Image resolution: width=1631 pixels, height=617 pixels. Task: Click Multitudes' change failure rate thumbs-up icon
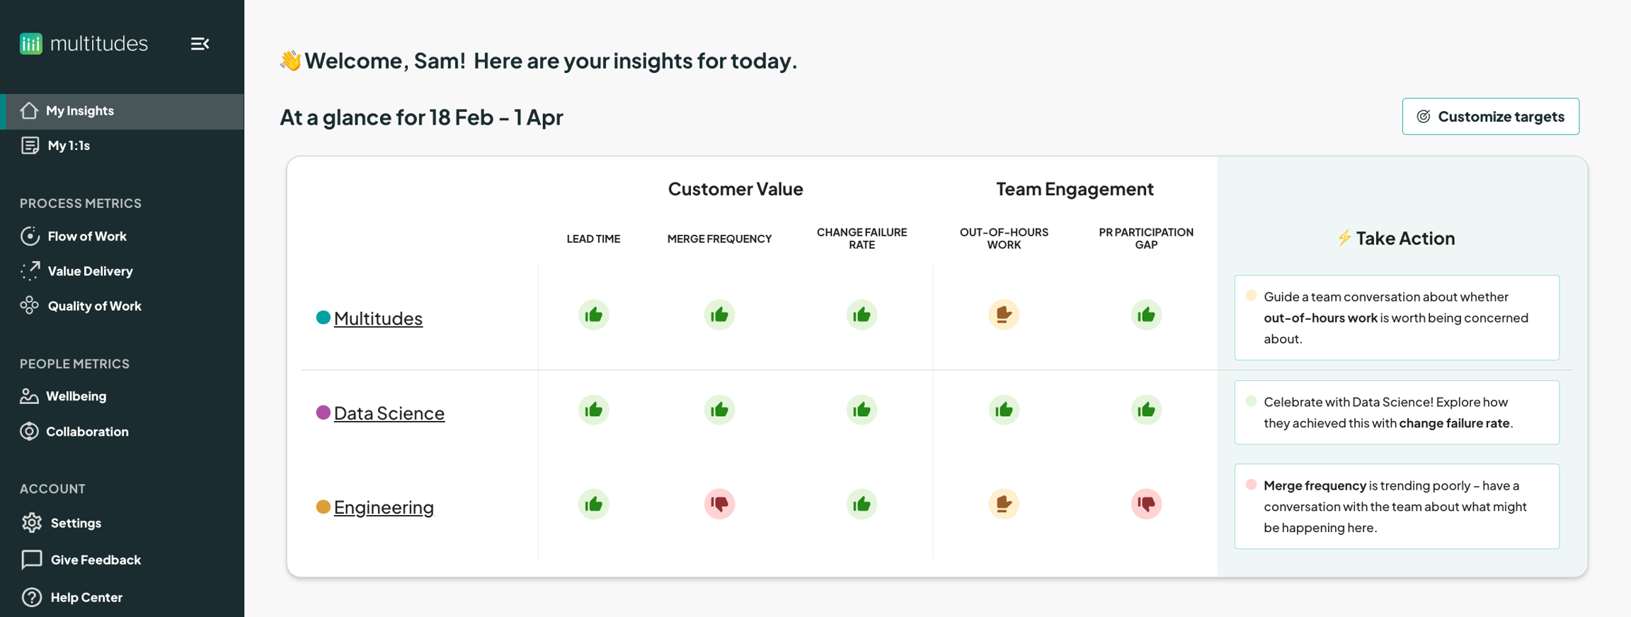pos(862,315)
